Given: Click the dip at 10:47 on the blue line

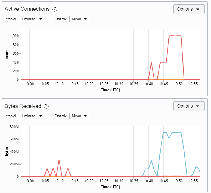Looking at the screenshot, I should [x=169, y=138].
